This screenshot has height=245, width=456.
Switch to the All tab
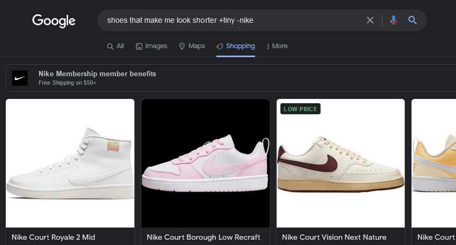click(115, 46)
